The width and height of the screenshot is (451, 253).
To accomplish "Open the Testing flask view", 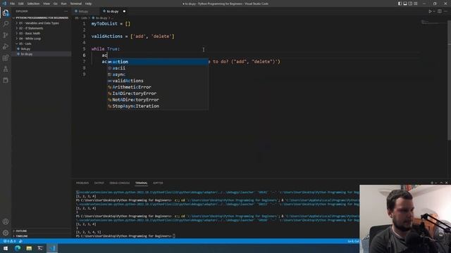I will tap(6, 69).
